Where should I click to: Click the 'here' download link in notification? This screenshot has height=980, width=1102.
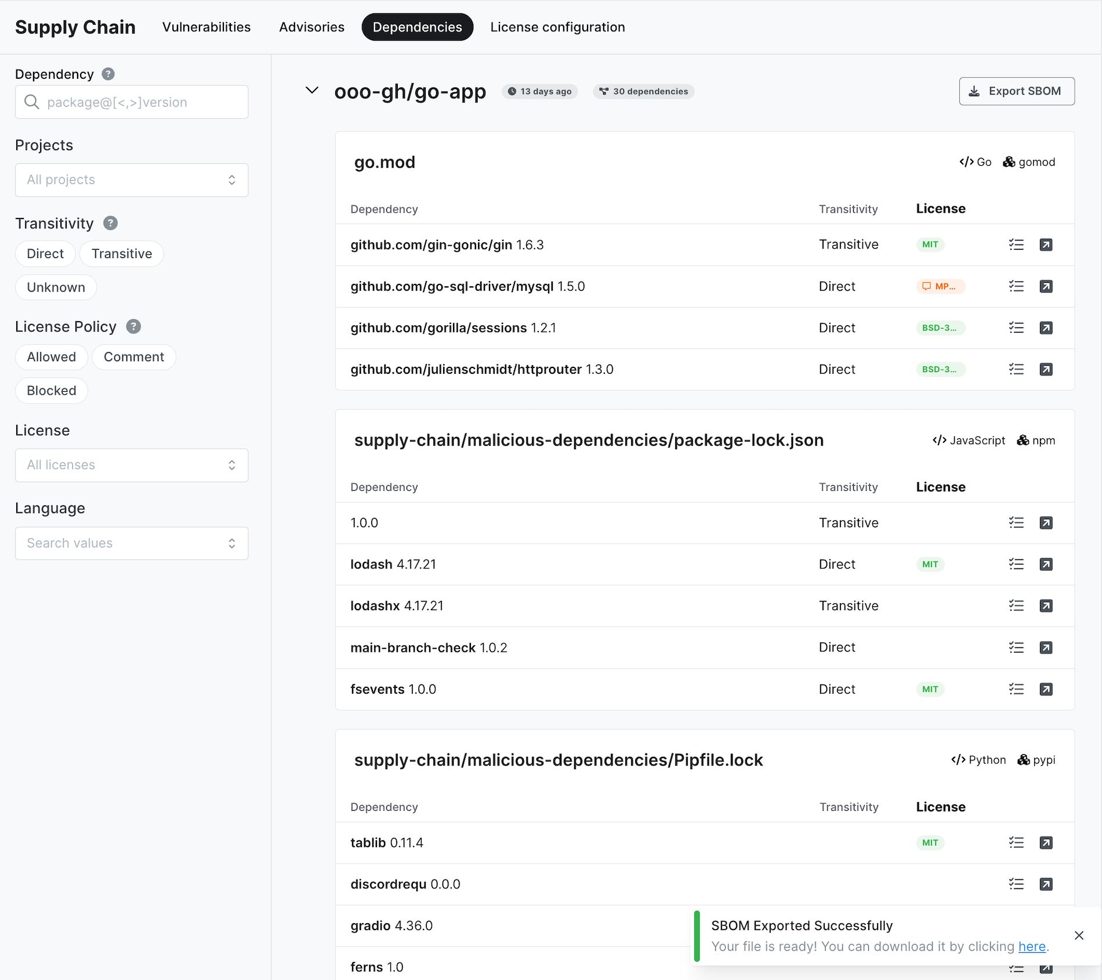(x=1031, y=946)
